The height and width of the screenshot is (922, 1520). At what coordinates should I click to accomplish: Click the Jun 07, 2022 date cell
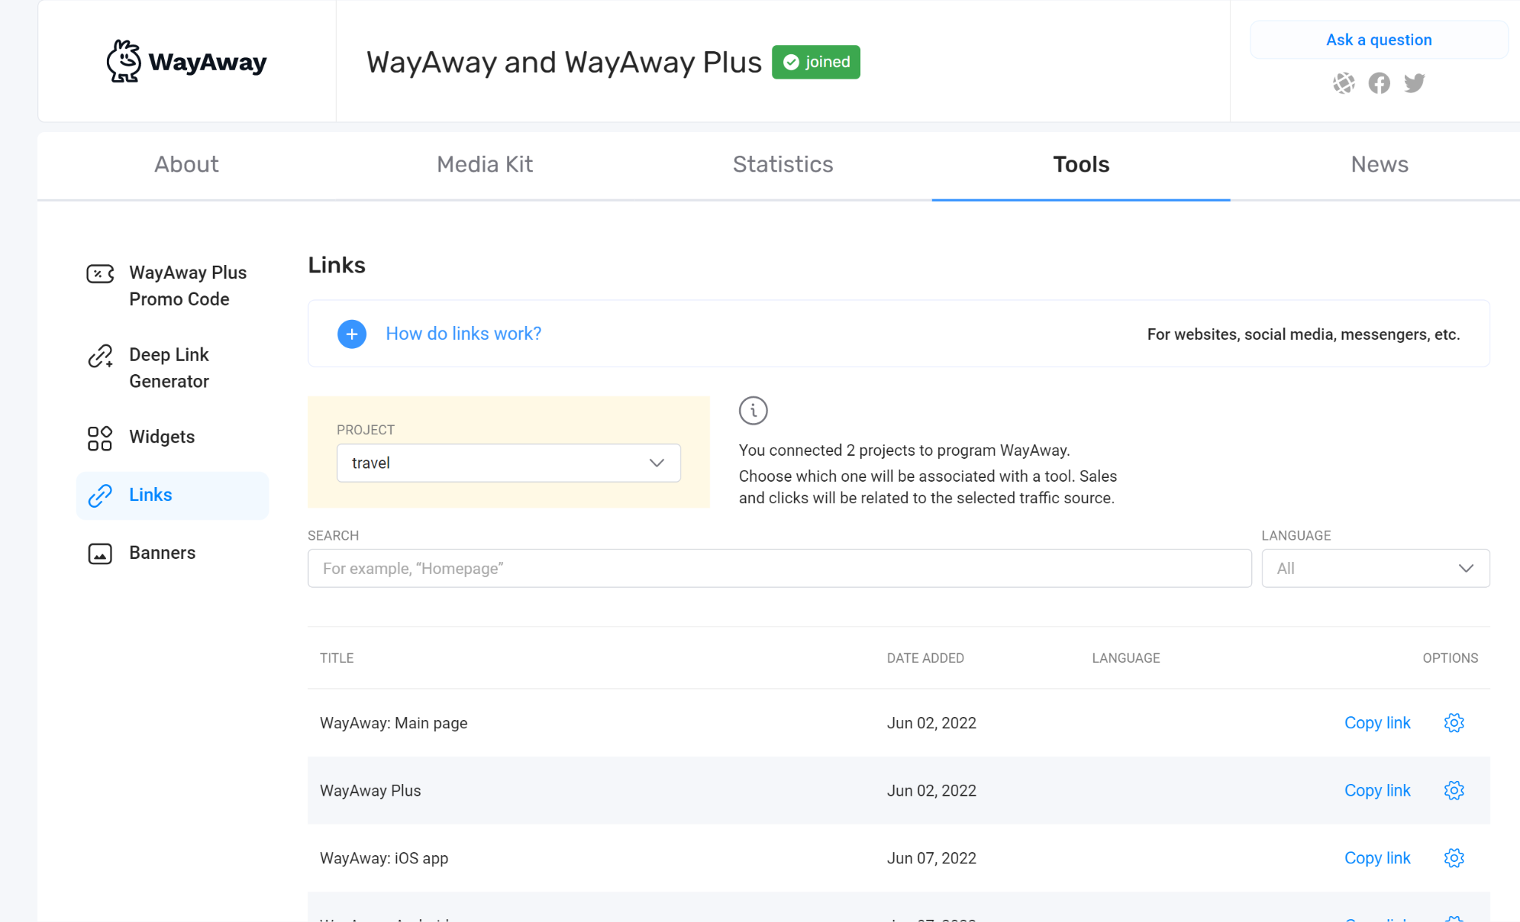click(931, 858)
